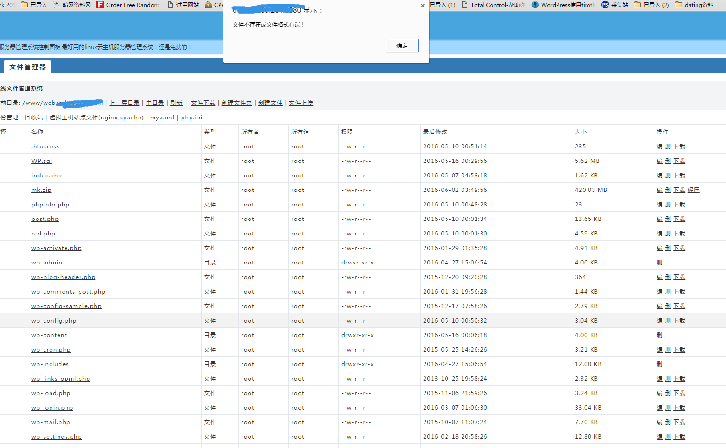This screenshot has height=448, width=726.
Task: Open the .htaccess file
Action: click(45, 147)
